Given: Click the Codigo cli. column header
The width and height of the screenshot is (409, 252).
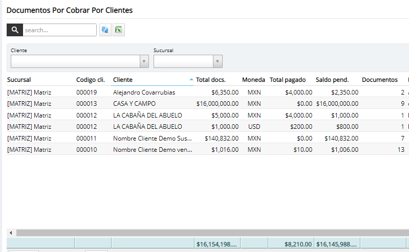Looking at the screenshot, I should click(91, 80).
